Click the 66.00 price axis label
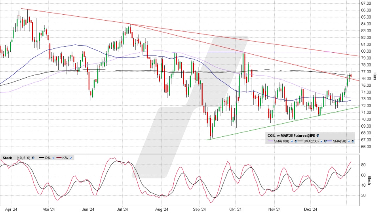The width and height of the screenshot is (380, 214). pos(366,147)
